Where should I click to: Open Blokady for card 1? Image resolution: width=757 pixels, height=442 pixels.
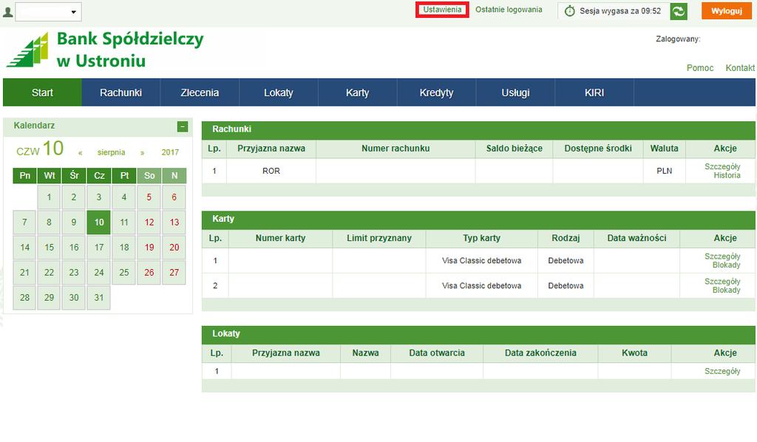[726, 265]
